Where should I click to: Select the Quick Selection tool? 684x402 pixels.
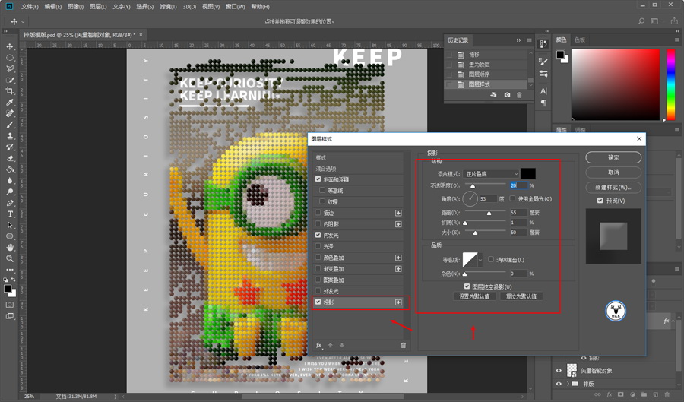pyautogui.click(x=10, y=80)
